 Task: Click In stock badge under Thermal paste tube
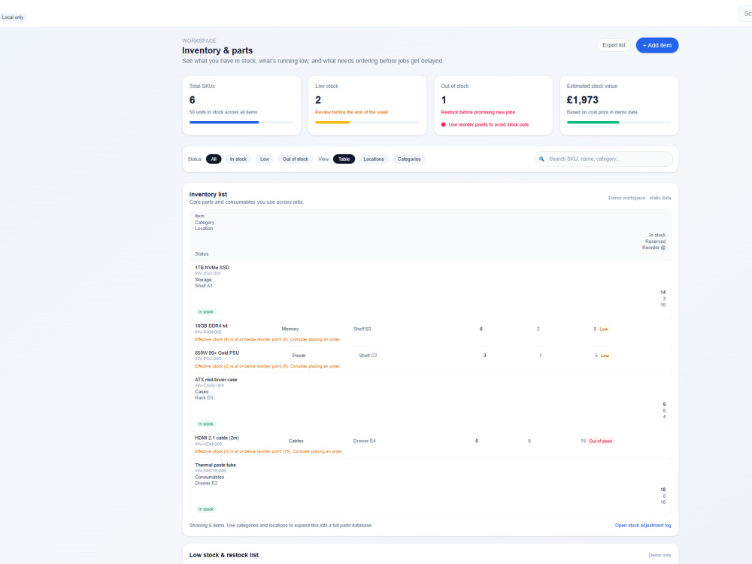(x=206, y=509)
